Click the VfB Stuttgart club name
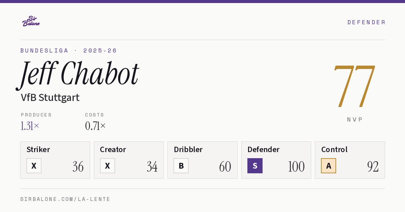Viewport: 405px width, 212px height. click(x=50, y=98)
